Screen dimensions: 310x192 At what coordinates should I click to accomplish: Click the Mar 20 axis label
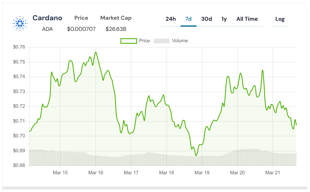tap(237, 173)
